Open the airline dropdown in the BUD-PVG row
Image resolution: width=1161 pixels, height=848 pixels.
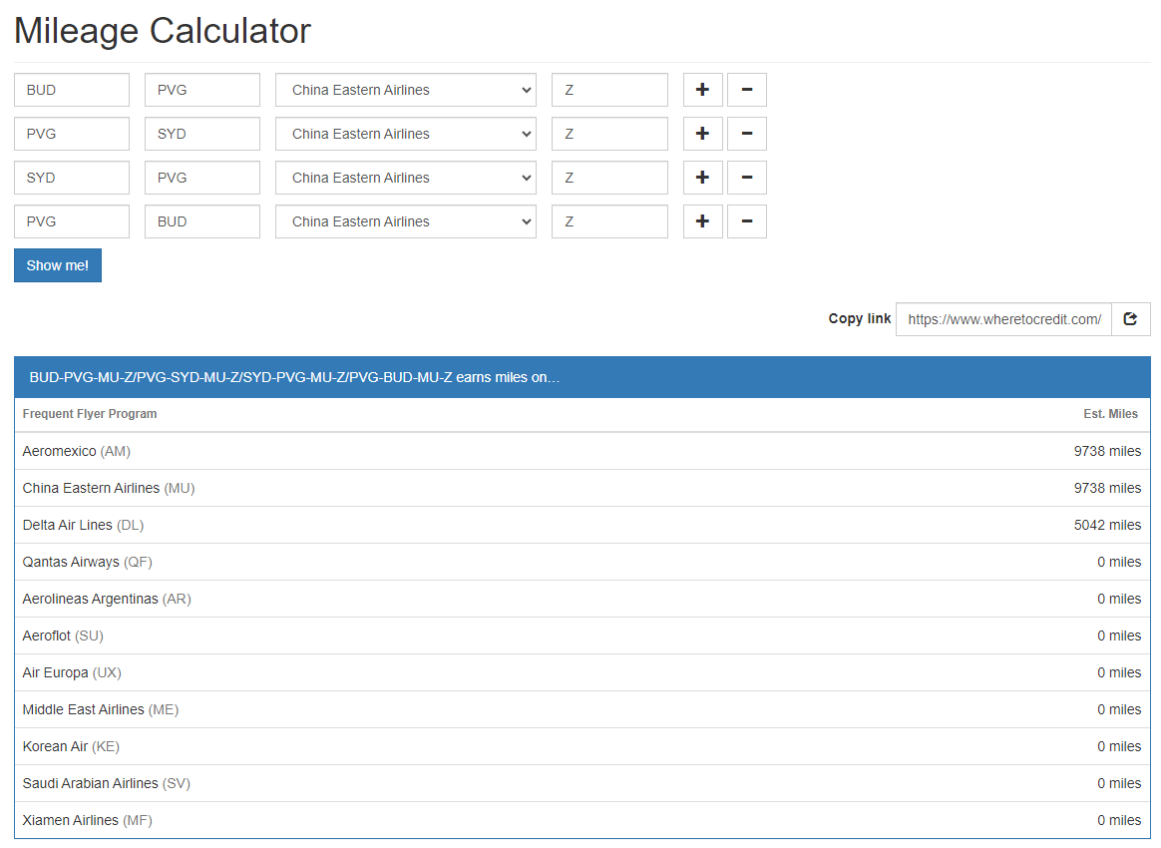coord(406,90)
